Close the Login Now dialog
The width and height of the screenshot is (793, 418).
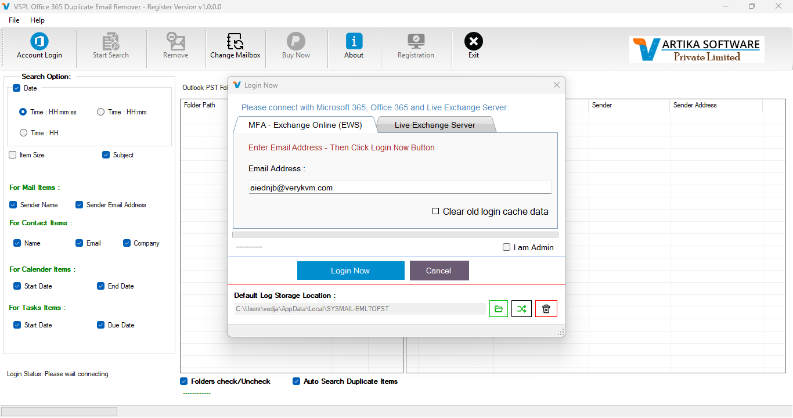(557, 85)
